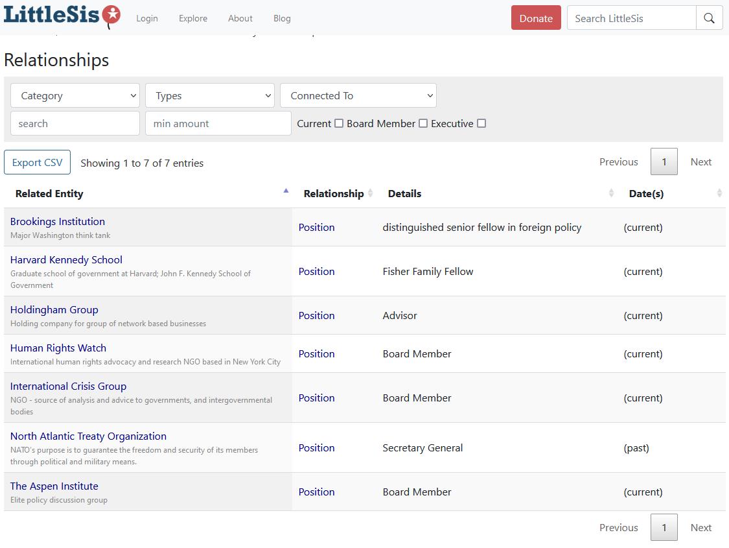
Task: Open the Holdingham Group link
Action: 54,310
